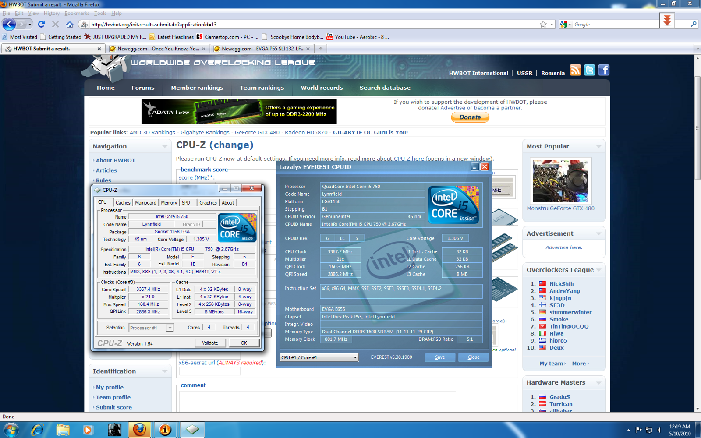Click the search magnifier icon in search box

point(694,25)
